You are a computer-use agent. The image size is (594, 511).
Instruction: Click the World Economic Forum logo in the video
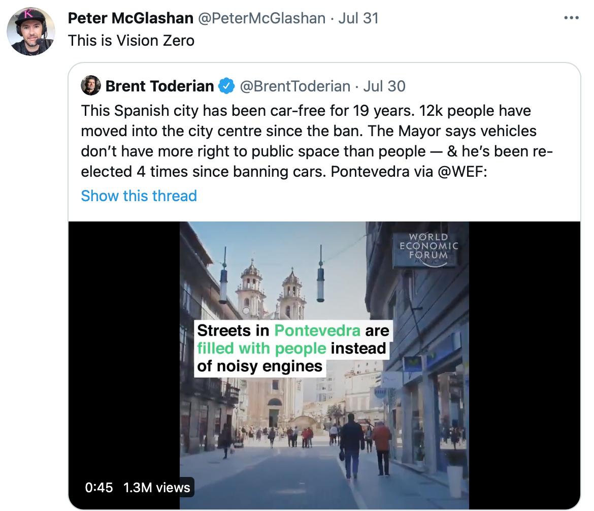[x=428, y=249]
